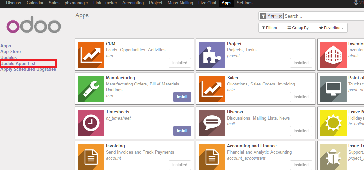The height and width of the screenshot is (170, 364).
Task: Open the Settings menu
Action: pos(244,3)
